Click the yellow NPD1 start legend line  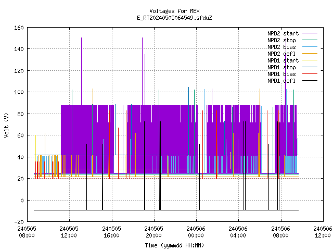pyautogui.click(x=310, y=60)
